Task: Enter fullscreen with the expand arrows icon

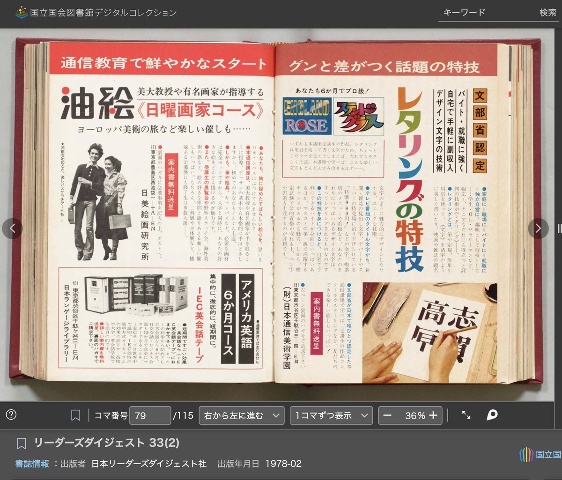Action: (x=466, y=415)
